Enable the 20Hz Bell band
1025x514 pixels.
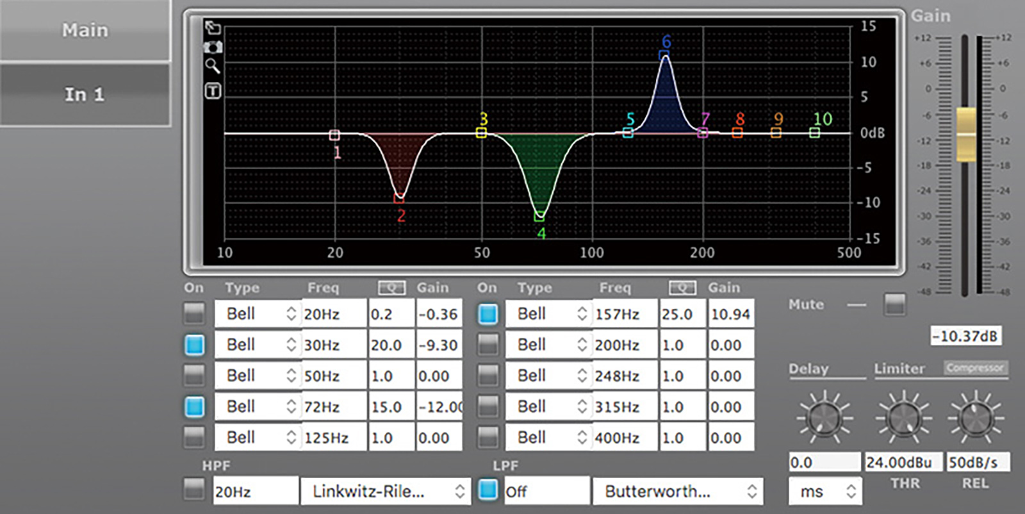click(195, 313)
